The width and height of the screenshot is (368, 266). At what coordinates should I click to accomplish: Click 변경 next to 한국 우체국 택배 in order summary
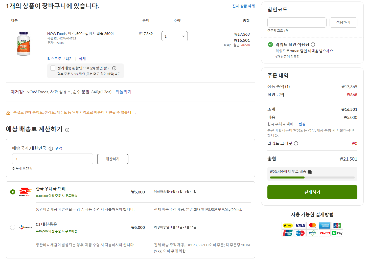tap(302, 124)
